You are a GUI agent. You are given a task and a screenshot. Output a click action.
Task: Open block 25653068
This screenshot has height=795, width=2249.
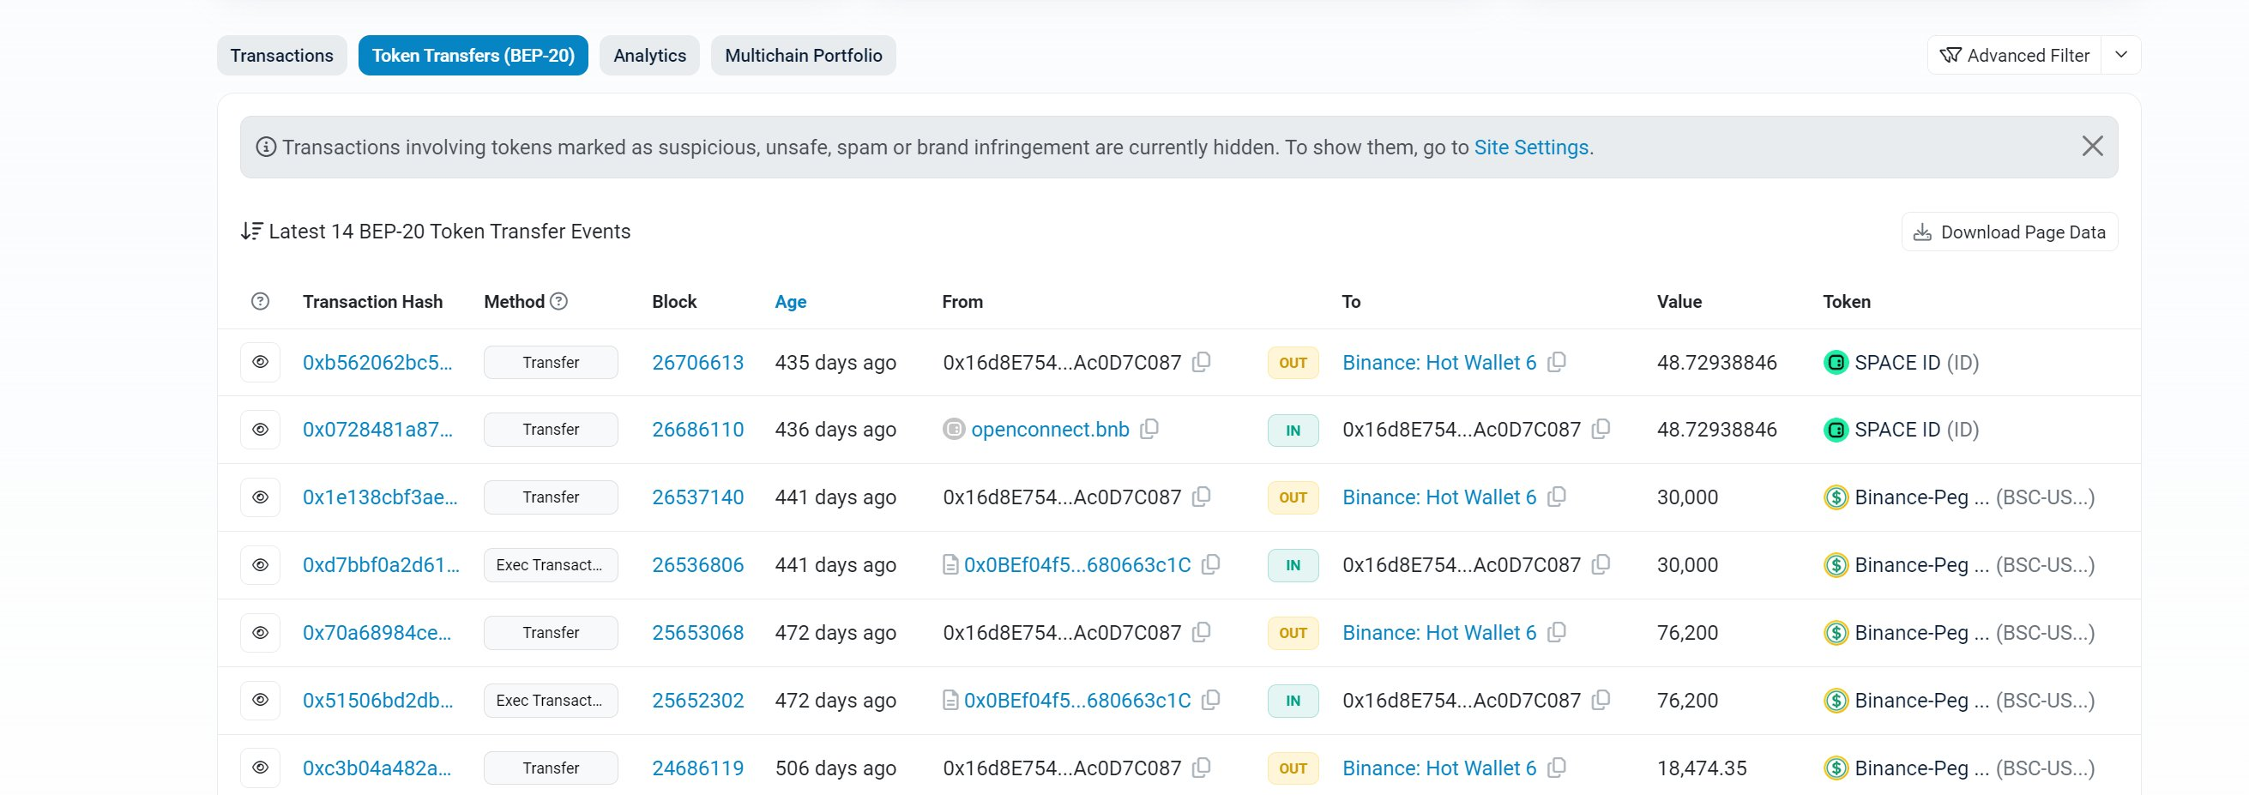(x=697, y=632)
